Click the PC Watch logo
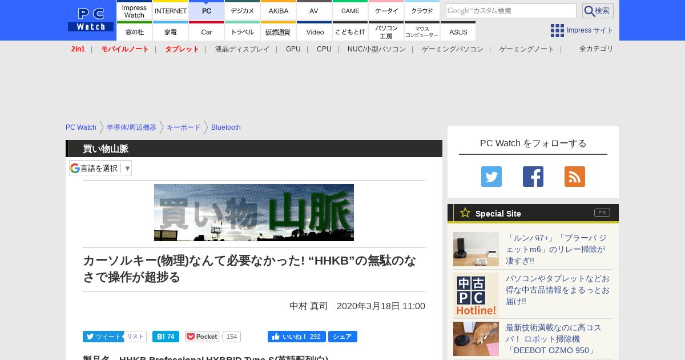 pos(91,19)
